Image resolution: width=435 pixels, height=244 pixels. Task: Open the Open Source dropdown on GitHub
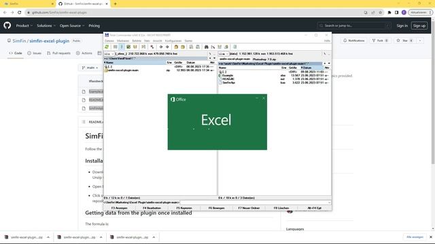pos(72,26)
